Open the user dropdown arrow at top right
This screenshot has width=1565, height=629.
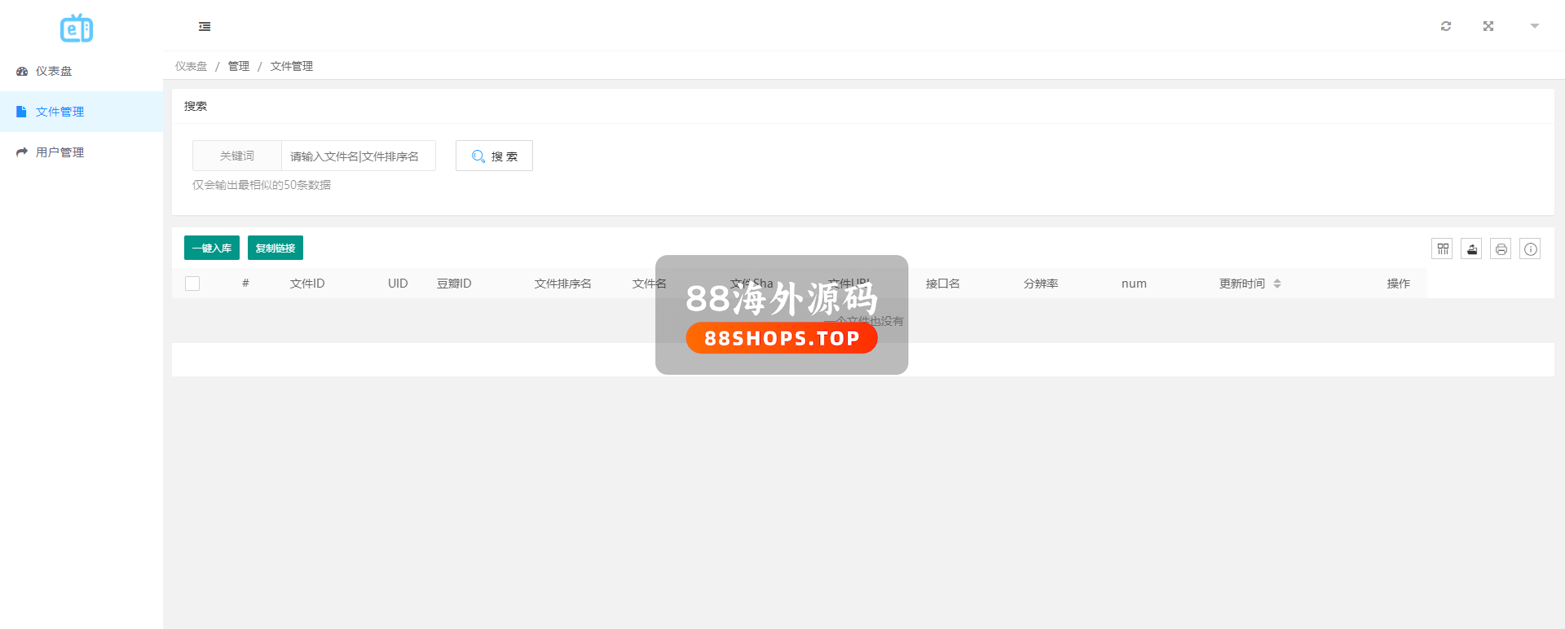1535,26
